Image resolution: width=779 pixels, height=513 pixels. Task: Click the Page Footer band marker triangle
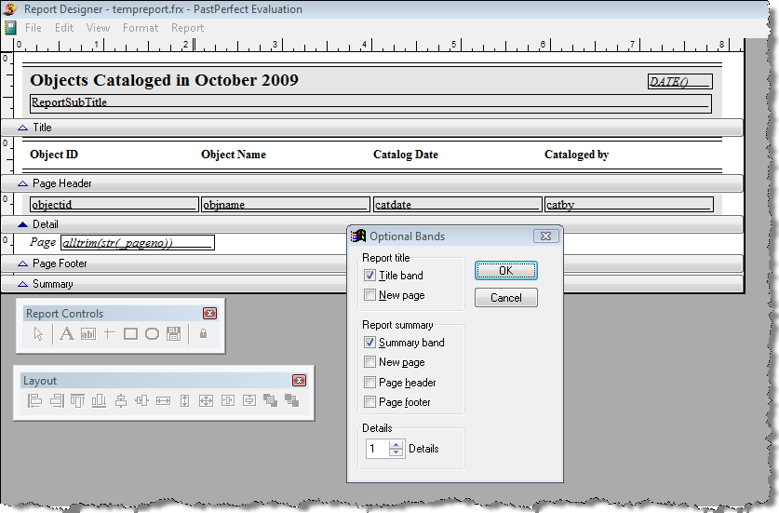tap(22, 263)
